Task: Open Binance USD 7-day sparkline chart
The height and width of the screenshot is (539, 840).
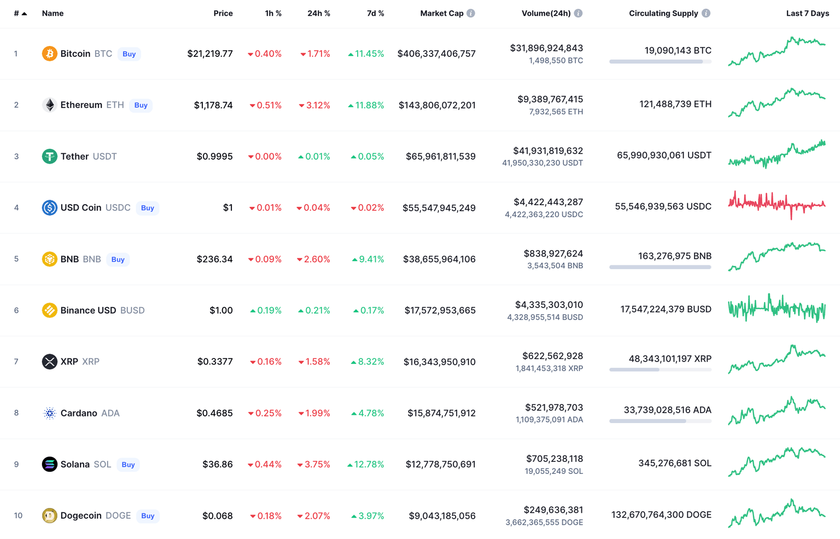Action: coord(777,309)
